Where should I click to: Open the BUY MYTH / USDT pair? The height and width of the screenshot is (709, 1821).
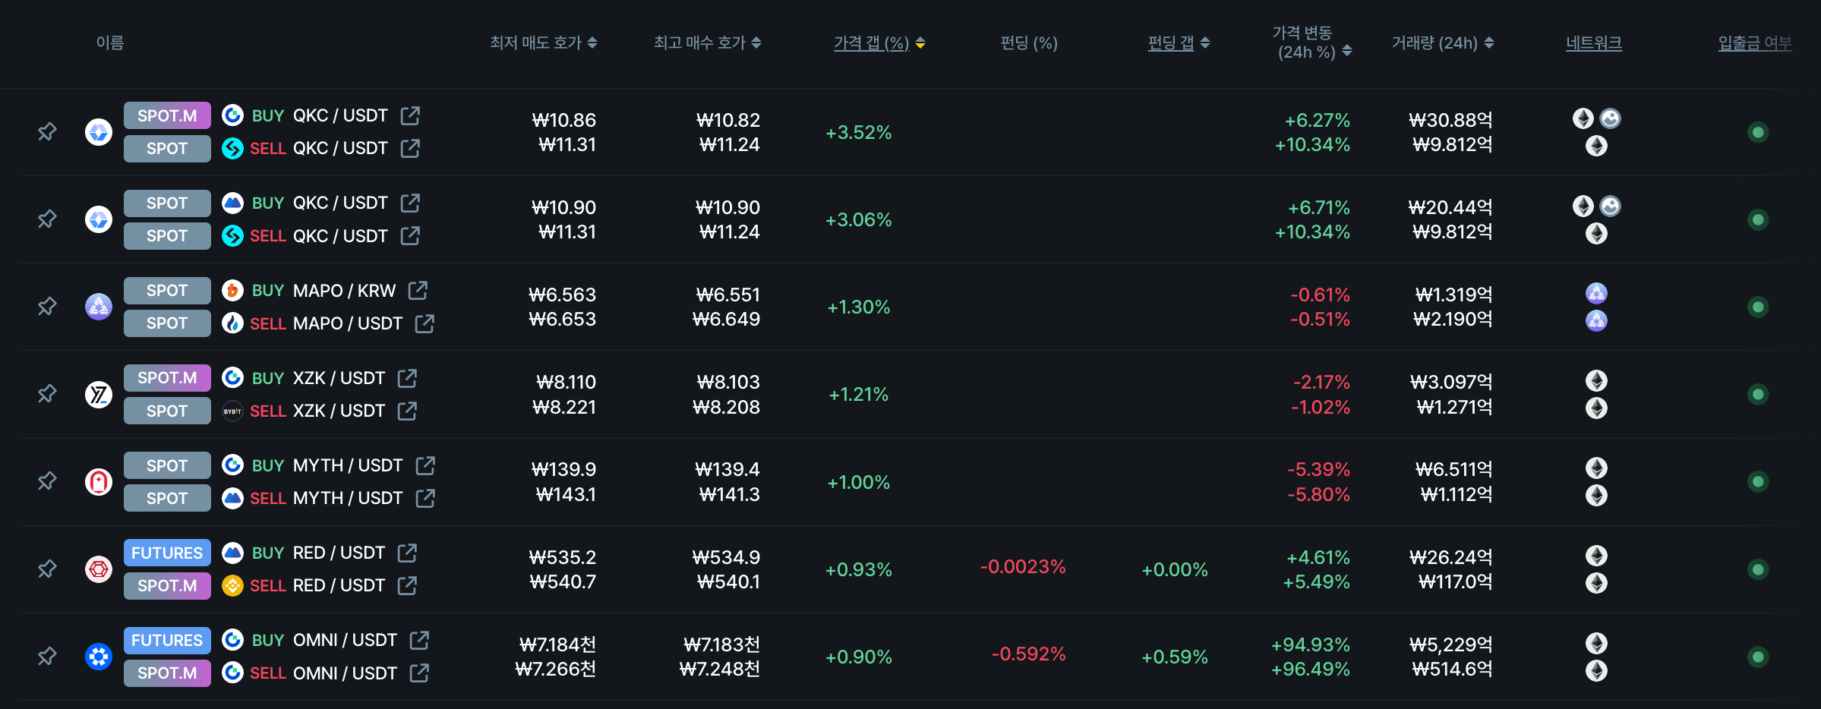348,465
